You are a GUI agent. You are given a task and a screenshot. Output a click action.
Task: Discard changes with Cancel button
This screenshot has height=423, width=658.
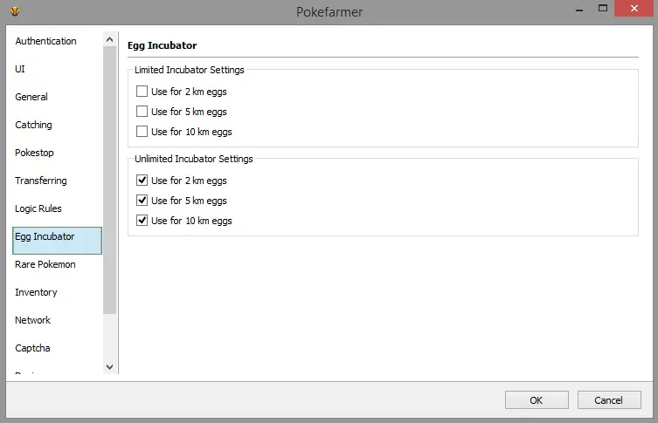[609, 400]
